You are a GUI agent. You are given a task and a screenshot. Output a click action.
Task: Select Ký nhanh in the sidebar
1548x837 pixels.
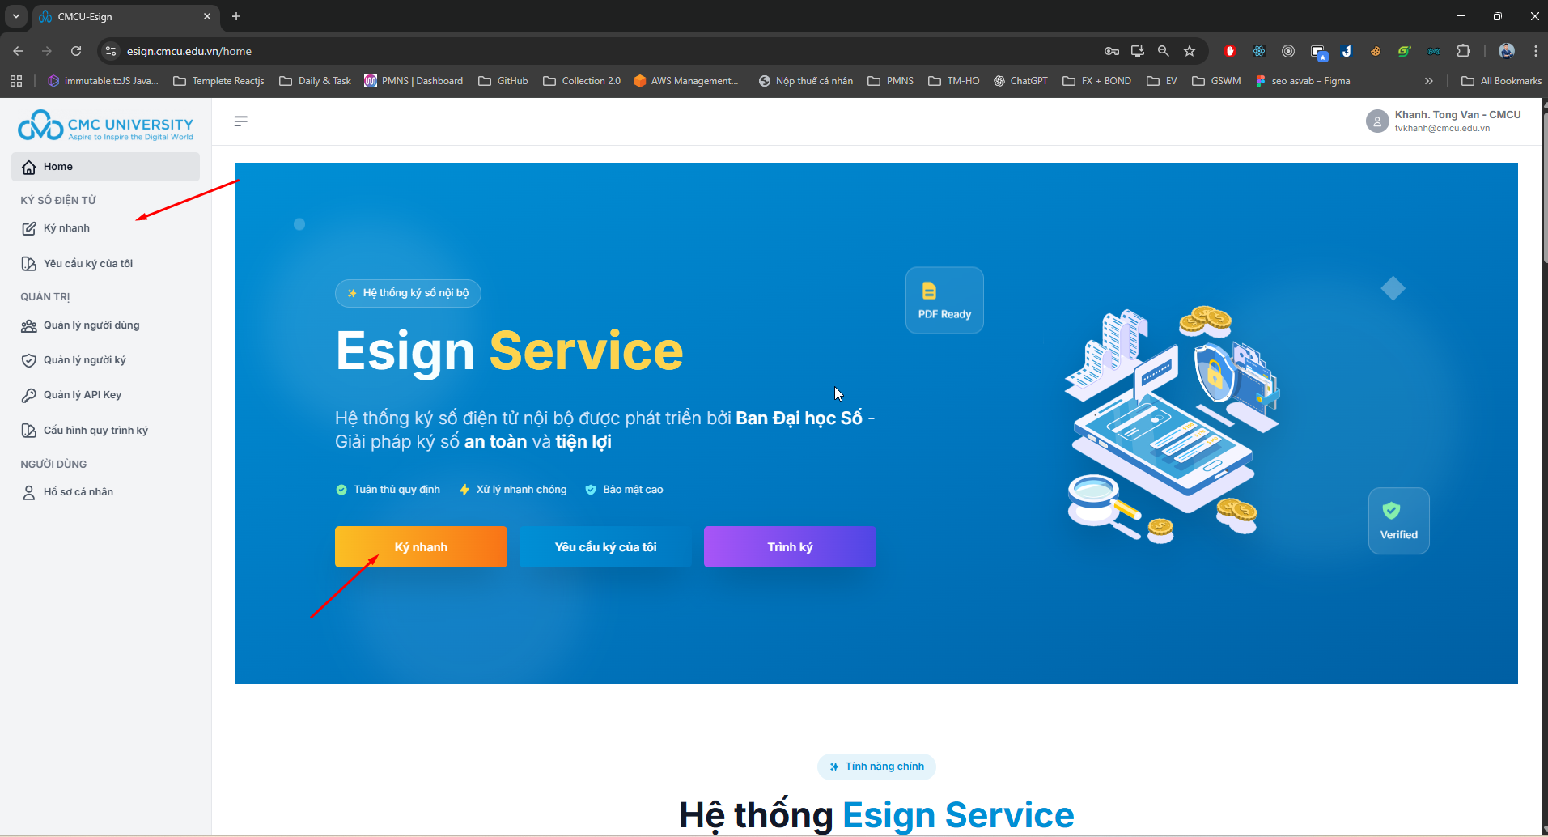click(x=66, y=228)
